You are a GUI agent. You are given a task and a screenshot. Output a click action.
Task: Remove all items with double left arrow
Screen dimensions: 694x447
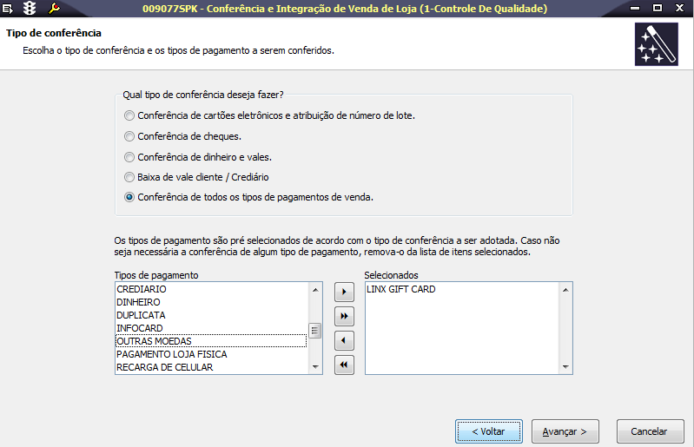coord(345,365)
